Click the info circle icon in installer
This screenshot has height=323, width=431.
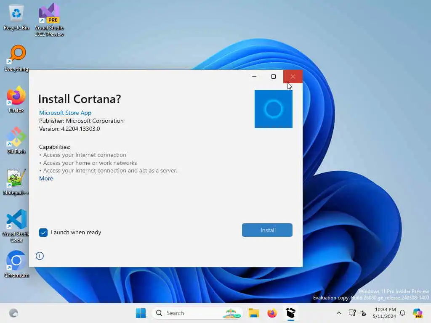40,256
